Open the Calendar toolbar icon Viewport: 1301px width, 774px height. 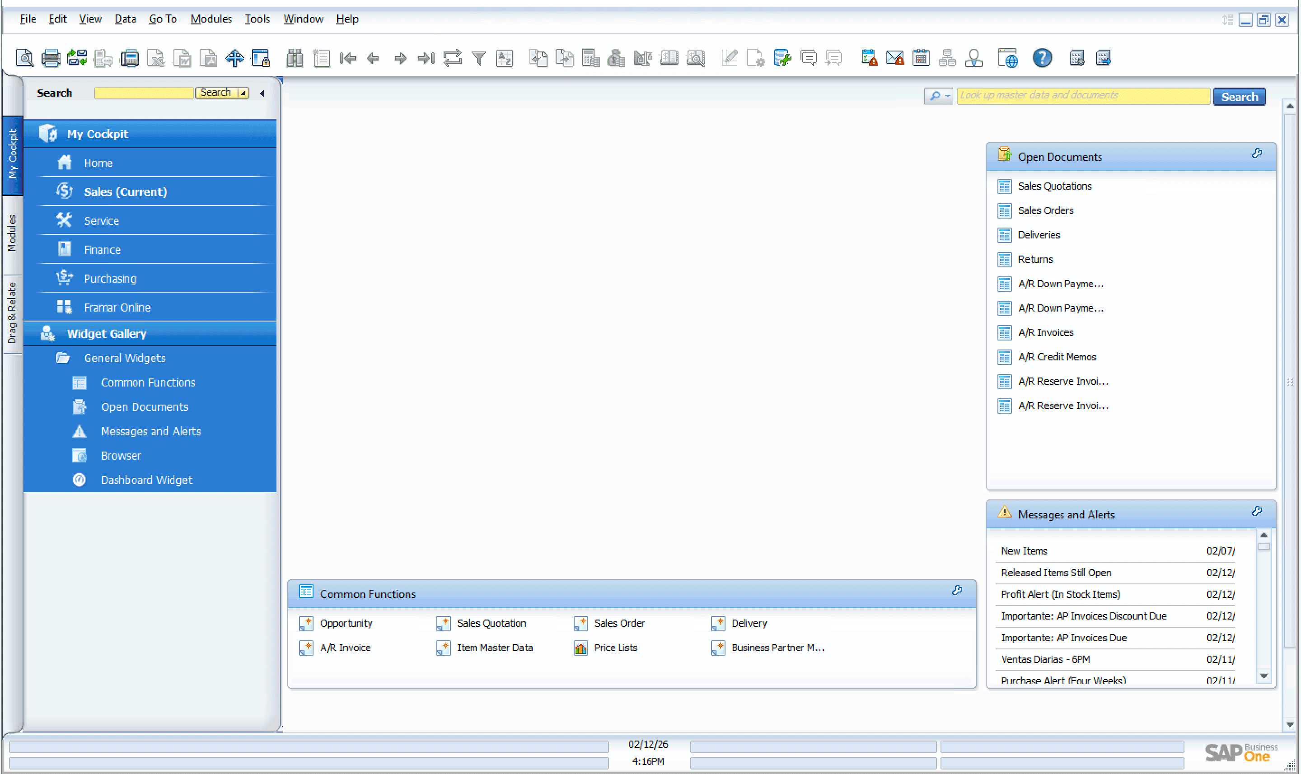pos(921,57)
